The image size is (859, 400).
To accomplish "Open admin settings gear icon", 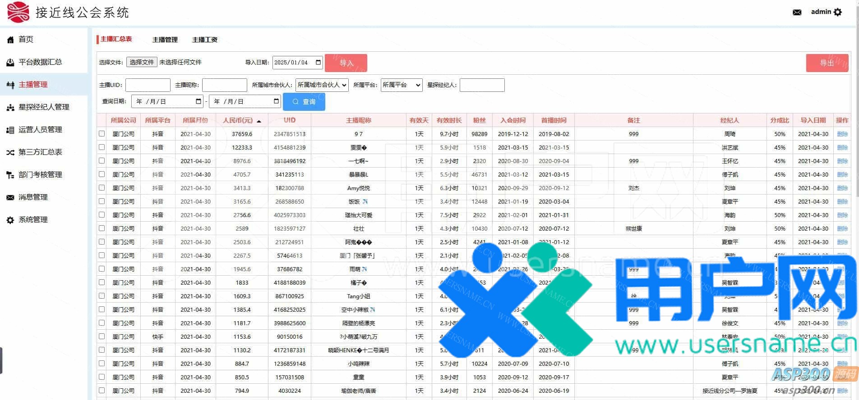I will [x=838, y=12].
